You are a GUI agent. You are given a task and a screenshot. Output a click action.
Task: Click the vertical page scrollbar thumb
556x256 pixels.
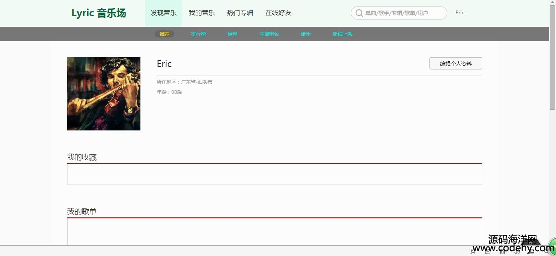[552, 57]
